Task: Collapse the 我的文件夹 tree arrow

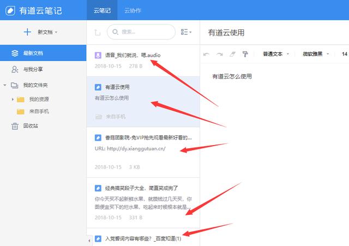Action: (5, 85)
